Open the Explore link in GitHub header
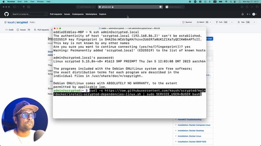Screen dimensions: 261x146 click(103, 14)
